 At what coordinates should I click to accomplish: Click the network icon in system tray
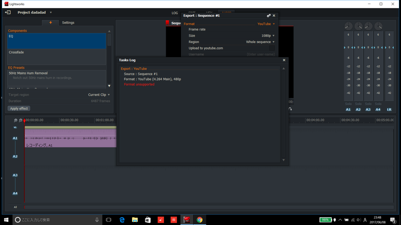point(353,220)
